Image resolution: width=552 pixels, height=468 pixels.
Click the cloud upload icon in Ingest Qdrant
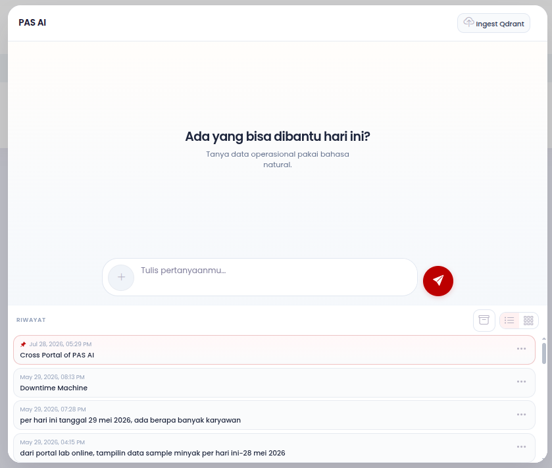coord(468,22)
